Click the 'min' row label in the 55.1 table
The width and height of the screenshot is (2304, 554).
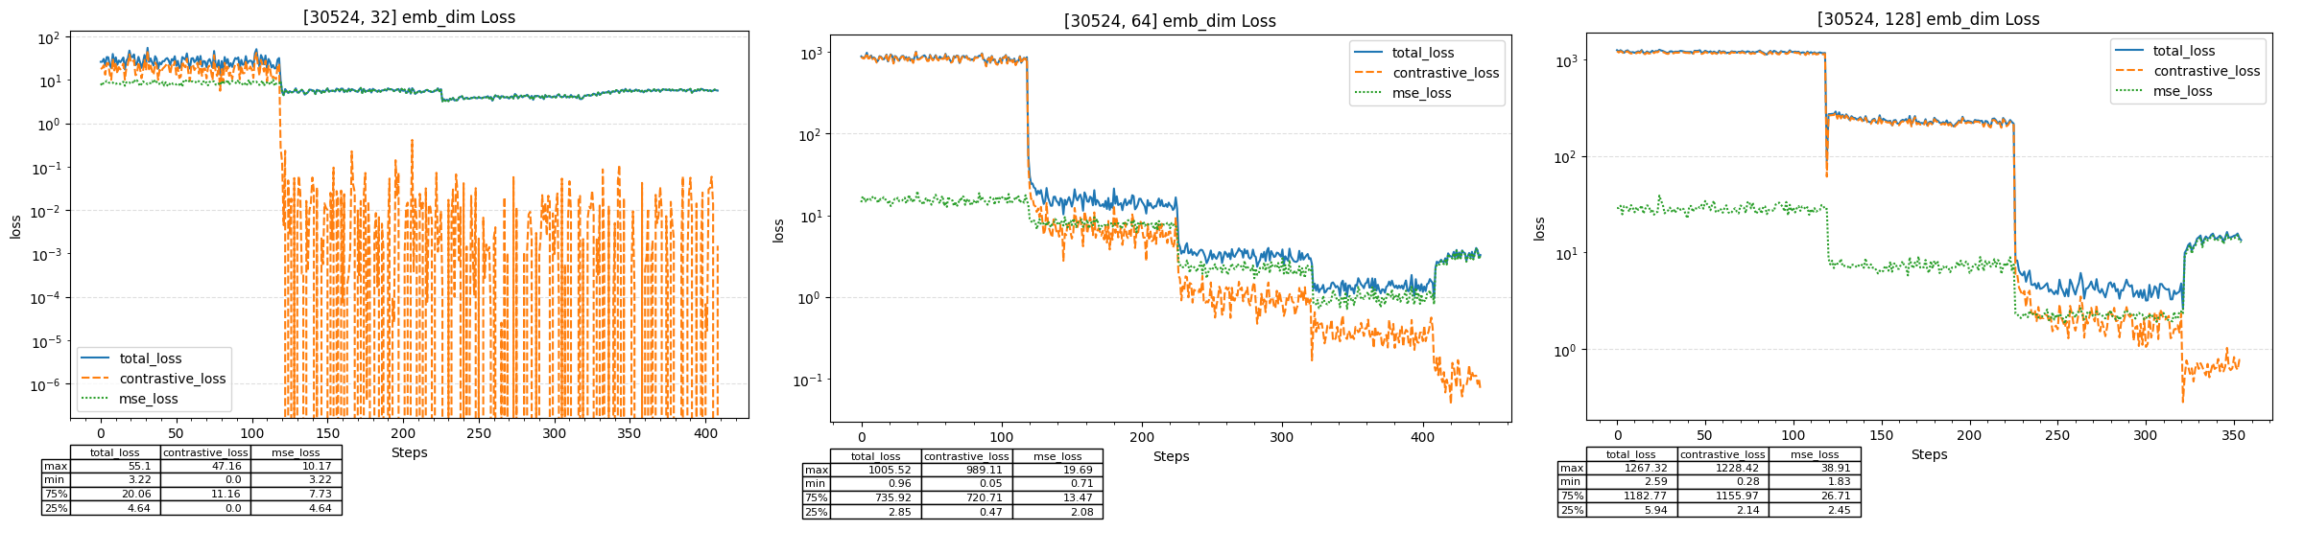coord(56,479)
